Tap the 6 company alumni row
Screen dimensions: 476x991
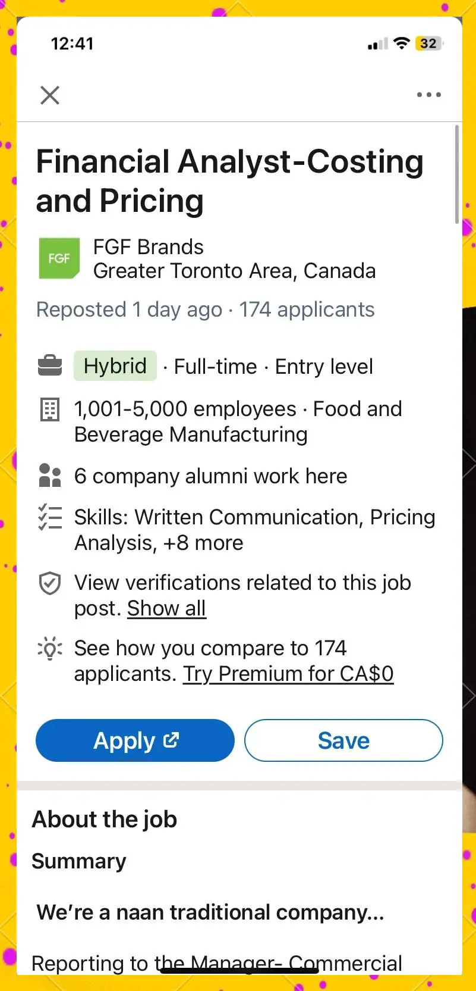point(210,476)
